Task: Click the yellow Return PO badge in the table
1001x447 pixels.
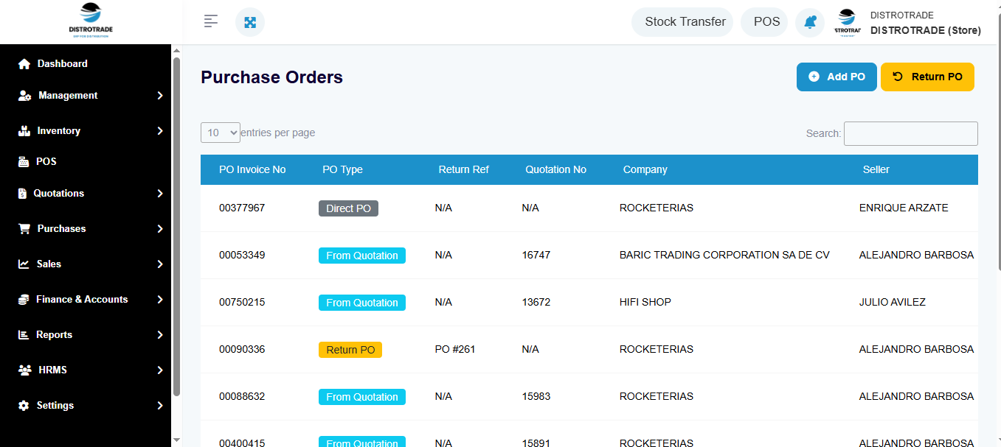Action: click(350, 350)
